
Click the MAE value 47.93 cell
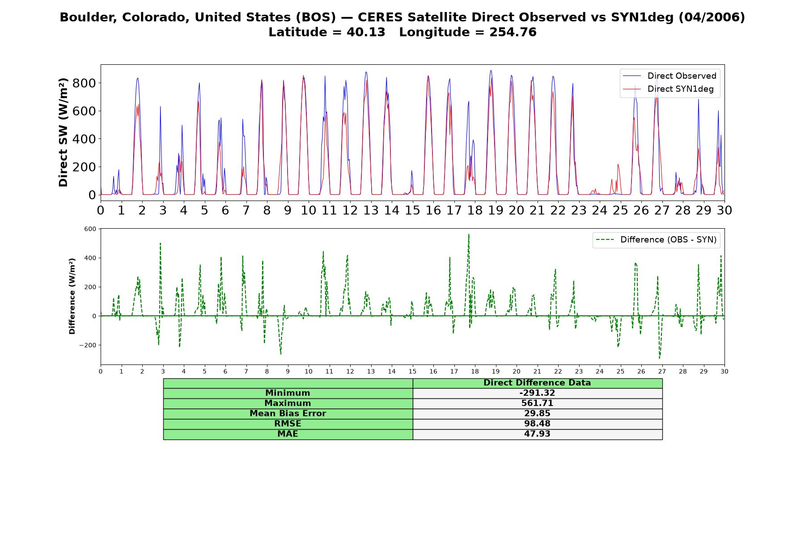(x=537, y=434)
